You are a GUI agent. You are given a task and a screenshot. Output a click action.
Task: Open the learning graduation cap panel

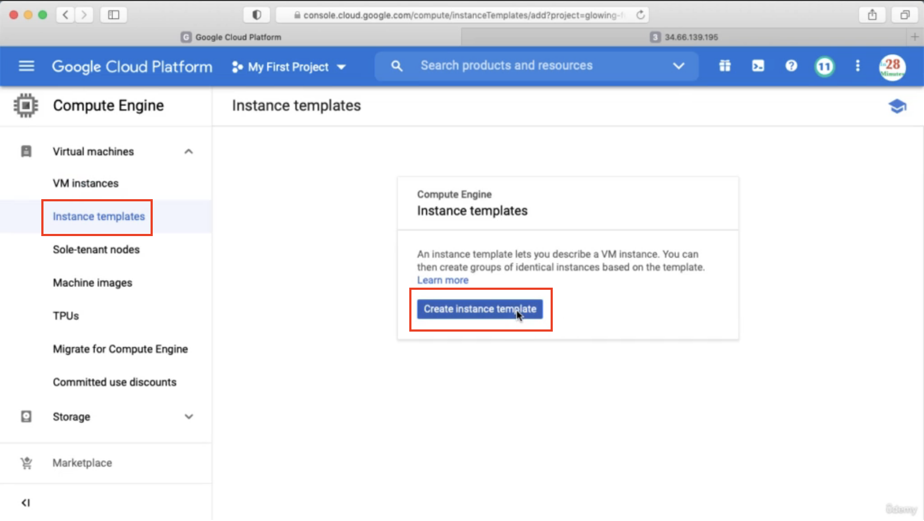[897, 106]
